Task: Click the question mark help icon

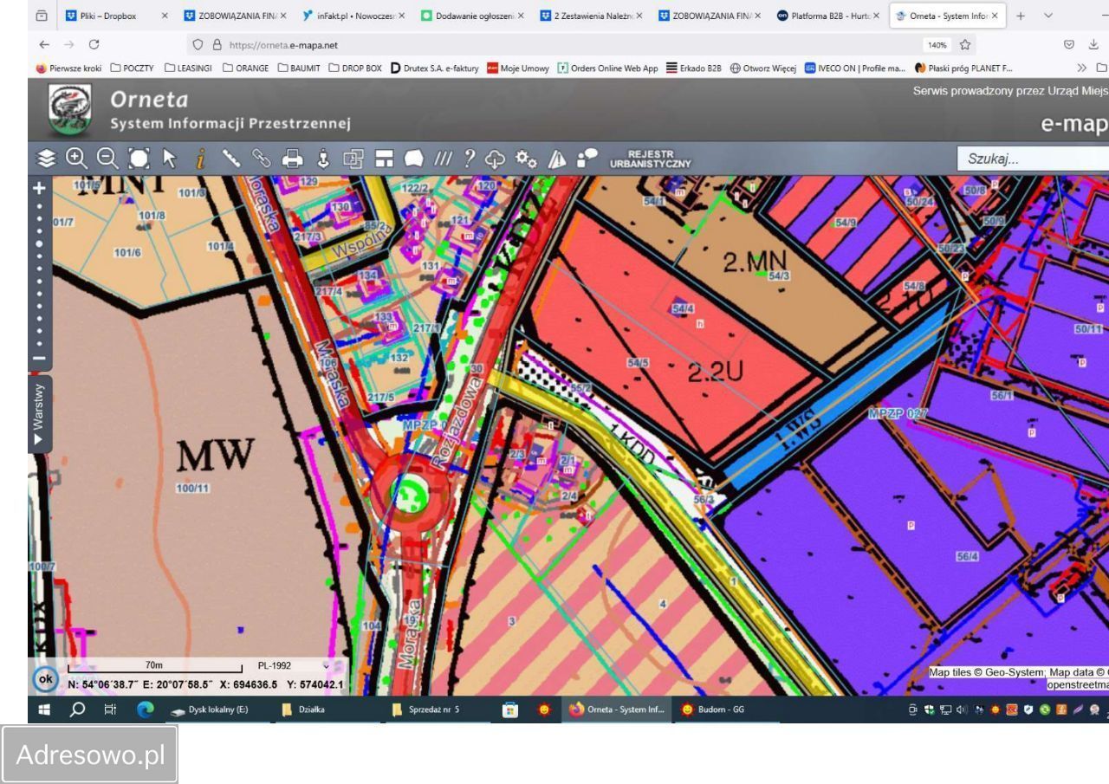Action: click(x=470, y=159)
